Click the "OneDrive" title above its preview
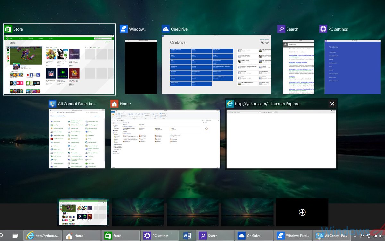Viewport: 385px width, 241px height. (x=179, y=29)
